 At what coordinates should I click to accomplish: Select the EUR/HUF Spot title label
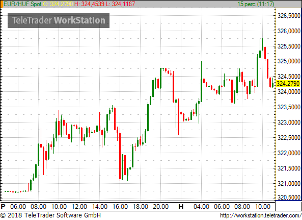tap(22, 4)
